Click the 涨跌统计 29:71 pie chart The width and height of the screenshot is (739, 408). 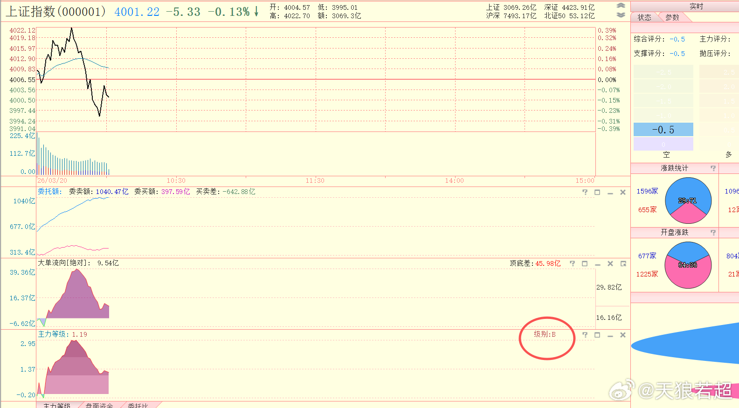[x=688, y=201]
